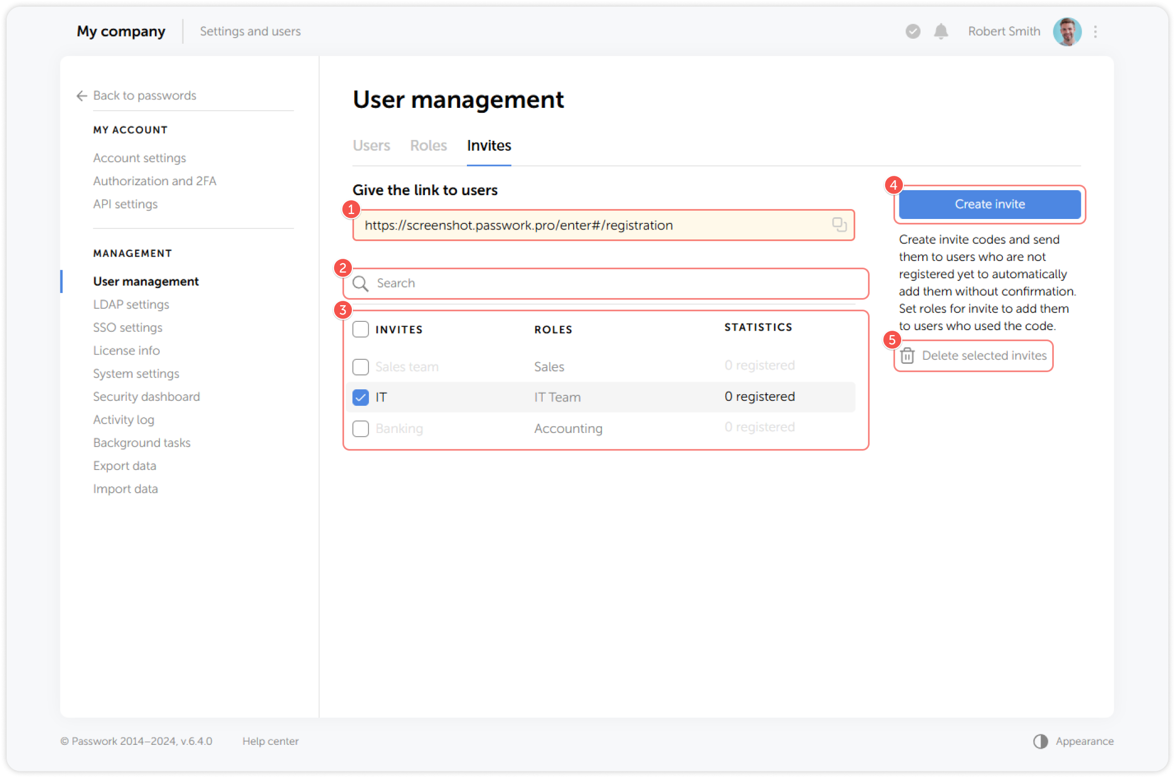The width and height of the screenshot is (1175, 778).
Task: Switch to the Users tab
Action: tap(371, 145)
